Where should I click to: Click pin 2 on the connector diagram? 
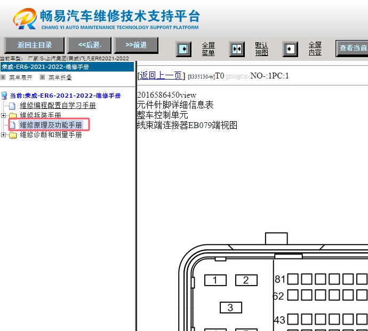pyautogui.click(x=246, y=280)
